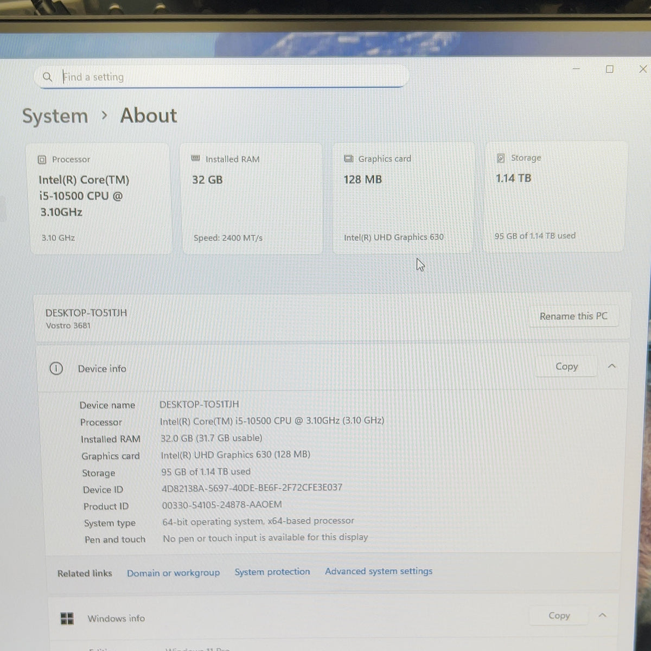Minimize the Settings window
651x651 pixels.
[x=576, y=69]
